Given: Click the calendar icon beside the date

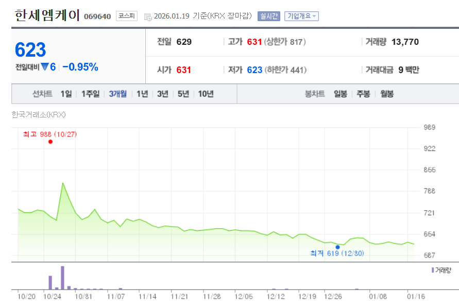Looking at the screenshot, I should pyautogui.click(x=148, y=16).
